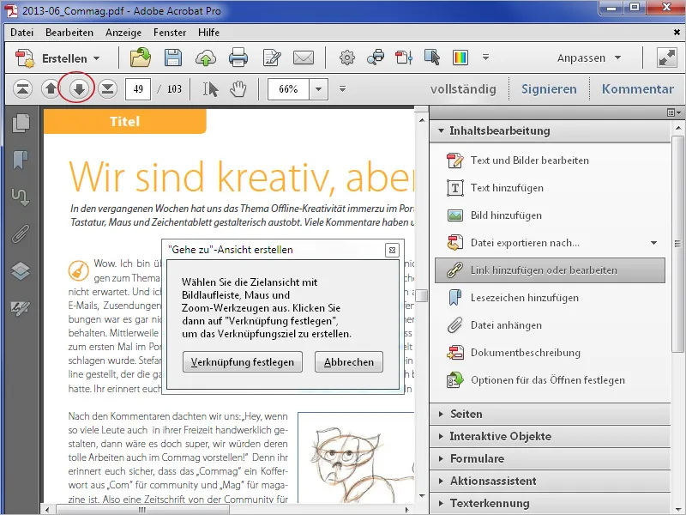Open the Bearbeiten menu
Screen dimensions: 686x515
click(x=69, y=33)
